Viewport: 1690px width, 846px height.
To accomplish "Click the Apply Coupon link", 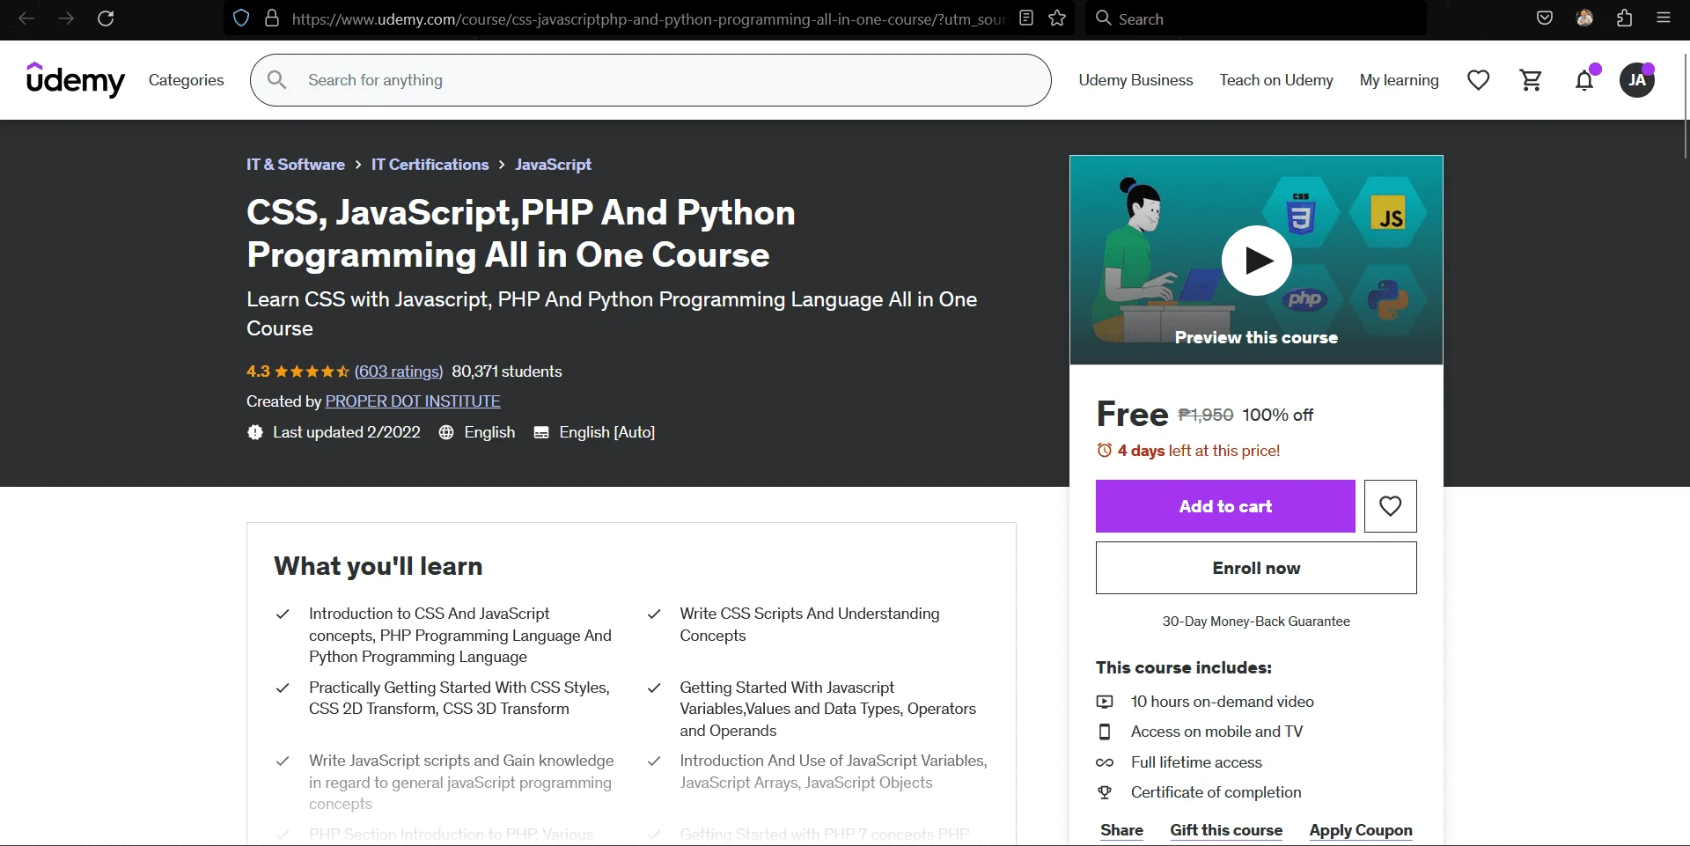I will (1361, 830).
